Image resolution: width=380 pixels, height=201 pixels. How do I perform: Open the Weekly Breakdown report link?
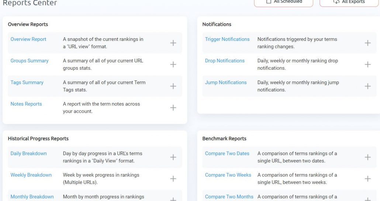[31, 175]
